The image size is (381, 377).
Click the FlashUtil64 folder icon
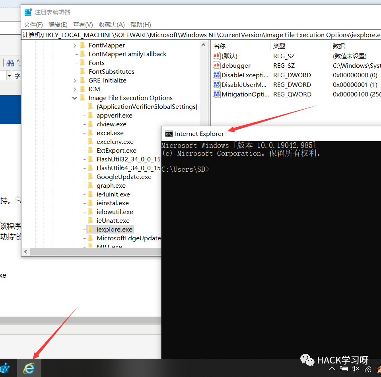click(90, 168)
